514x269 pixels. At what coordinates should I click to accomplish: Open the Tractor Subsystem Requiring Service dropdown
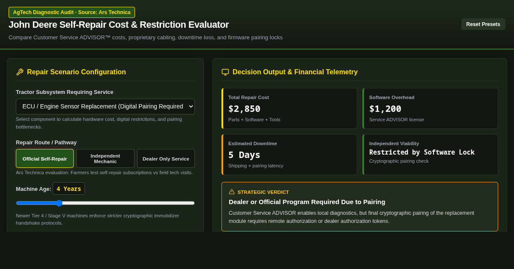coord(105,106)
